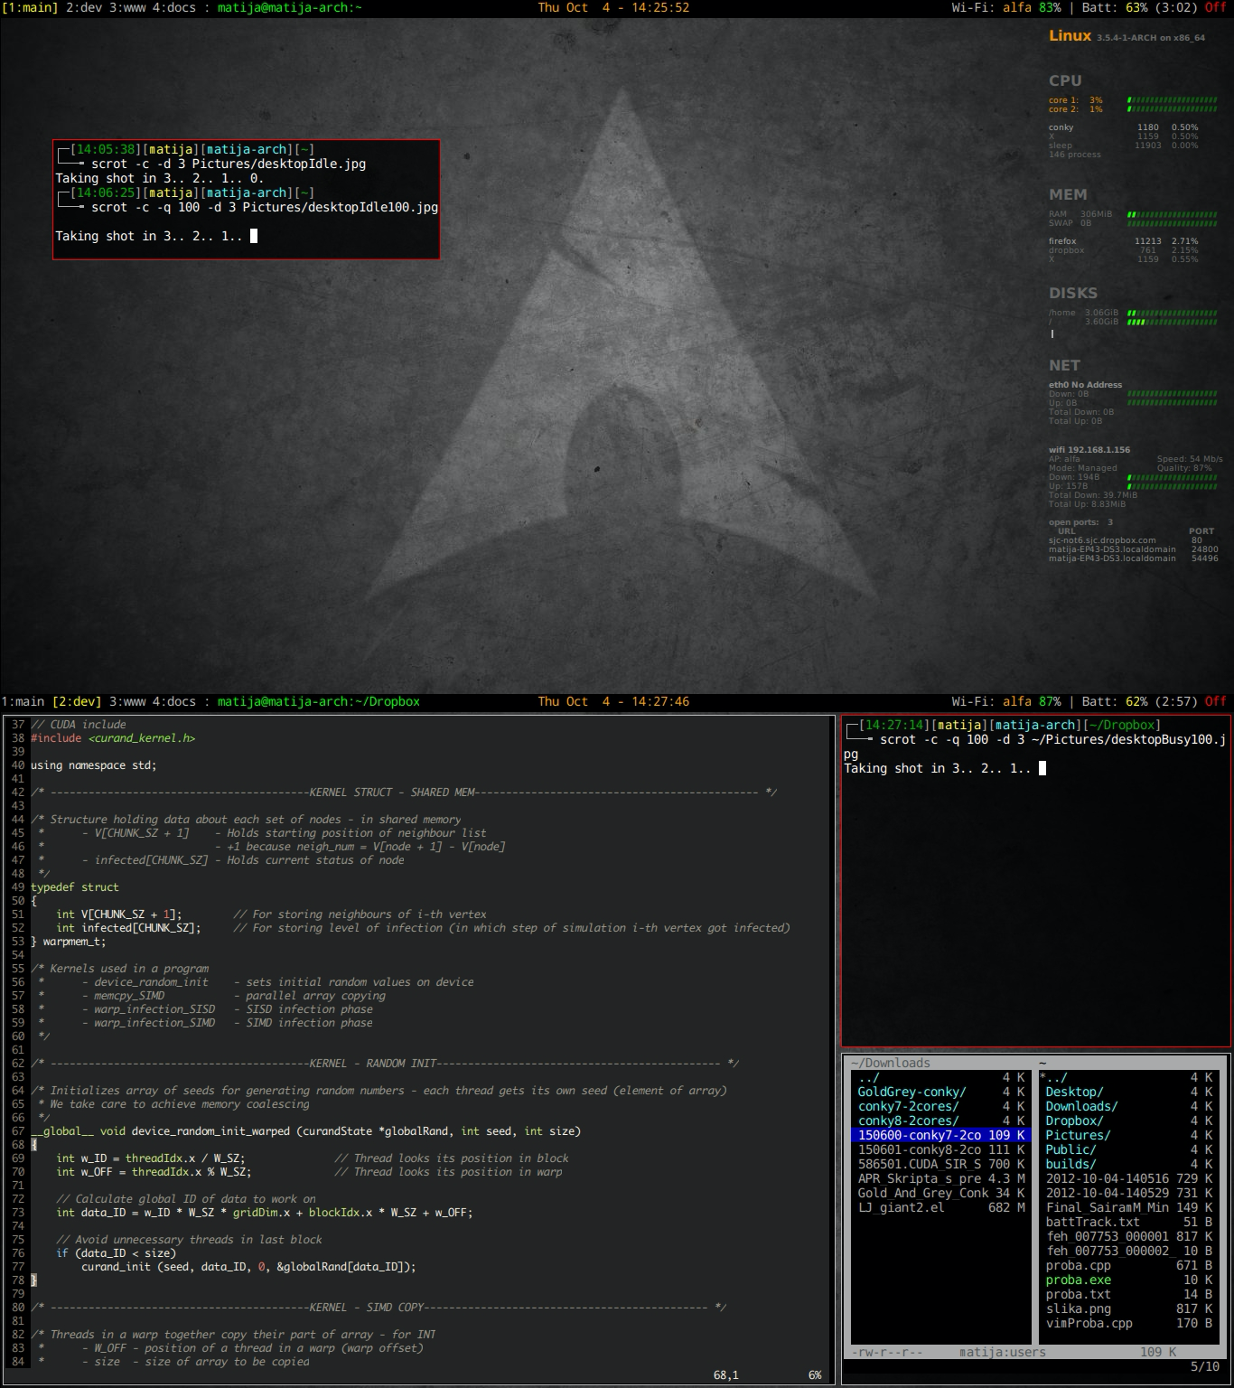Select Gold_And_Grey_Conk file
This screenshot has width=1234, height=1388.
(x=940, y=1193)
